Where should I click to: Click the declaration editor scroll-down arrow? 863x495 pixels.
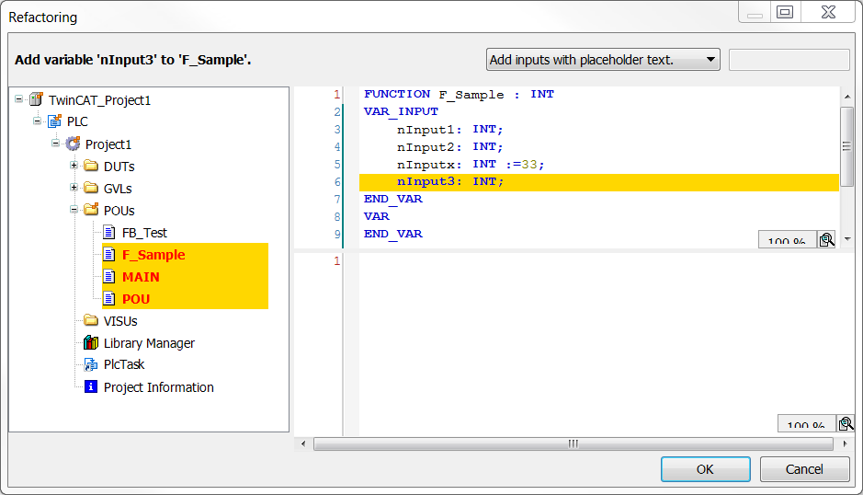[x=847, y=239]
